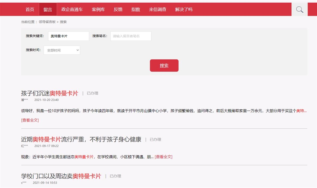Click author name 潘***
Screen dimensions: 317x188
tap(24, 100)
